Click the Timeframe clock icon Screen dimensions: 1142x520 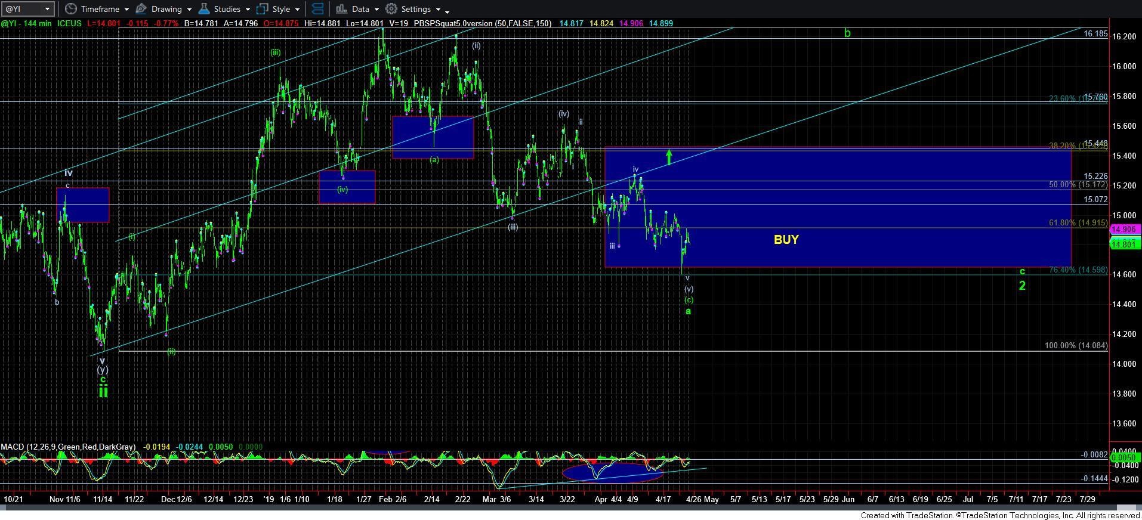tap(71, 9)
